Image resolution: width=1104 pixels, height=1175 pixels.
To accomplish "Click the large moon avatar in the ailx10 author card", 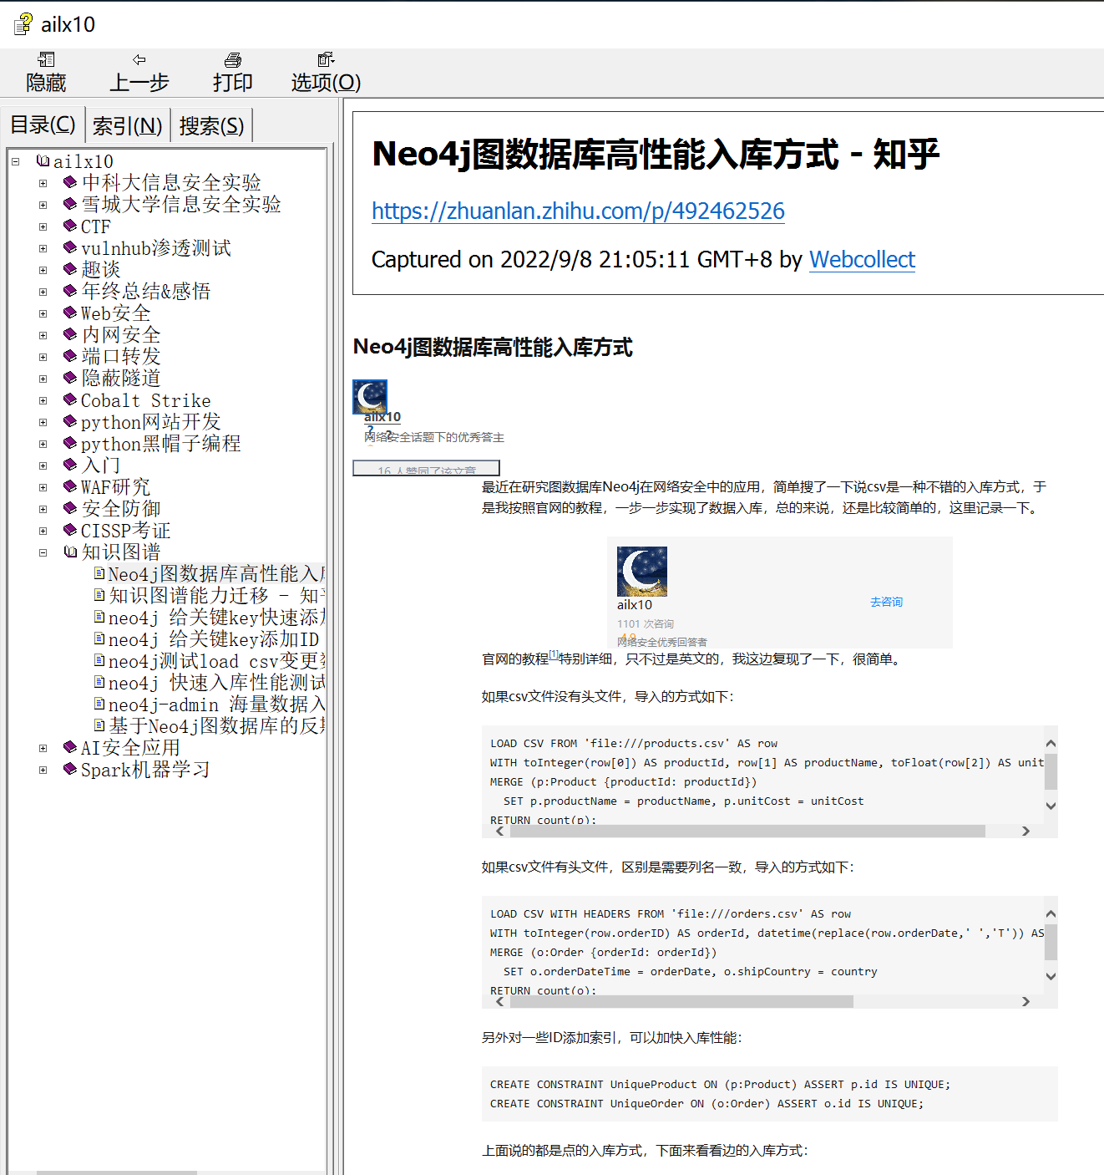I will 642,572.
